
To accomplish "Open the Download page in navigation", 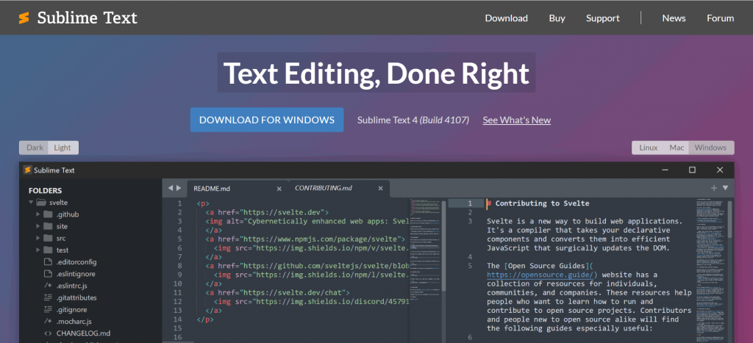I will point(506,18).
